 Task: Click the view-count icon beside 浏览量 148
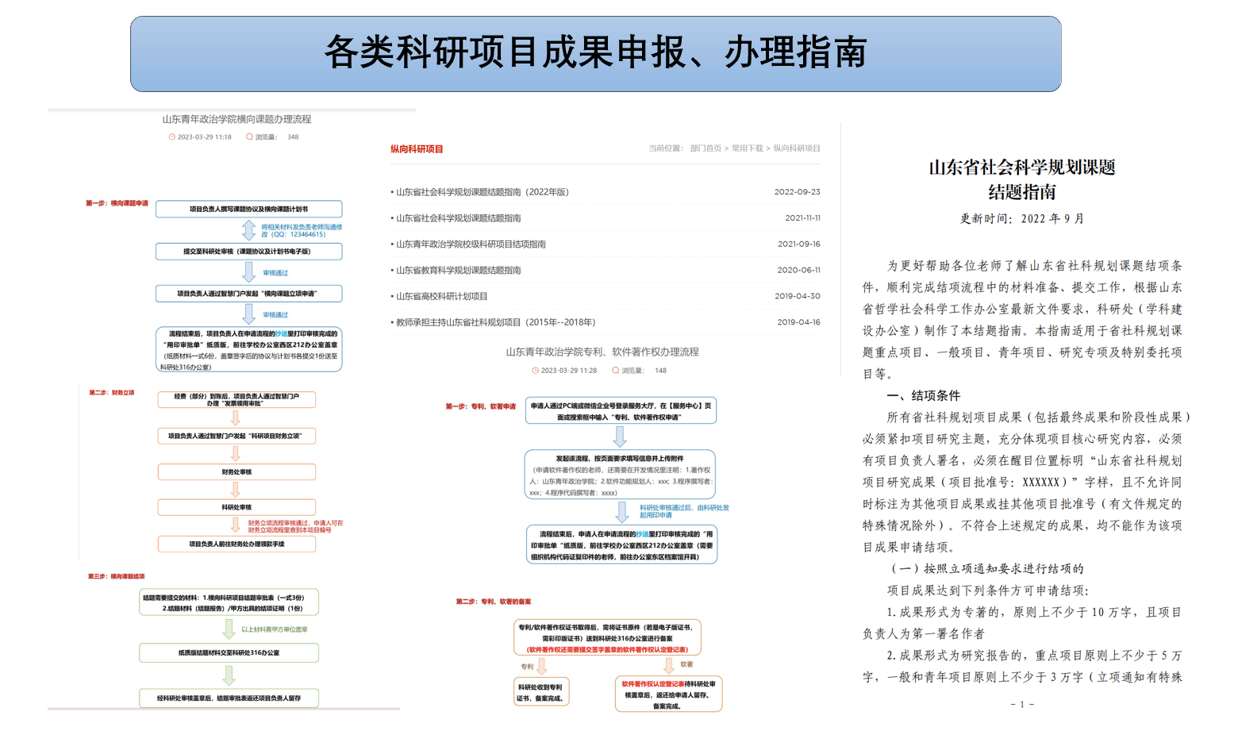click(x=615, y=371)
